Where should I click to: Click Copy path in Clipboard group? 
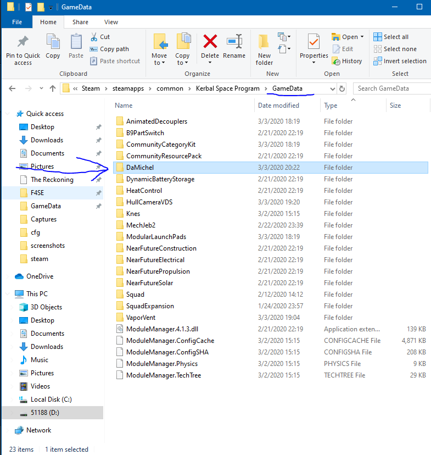(x=109, y=49)
